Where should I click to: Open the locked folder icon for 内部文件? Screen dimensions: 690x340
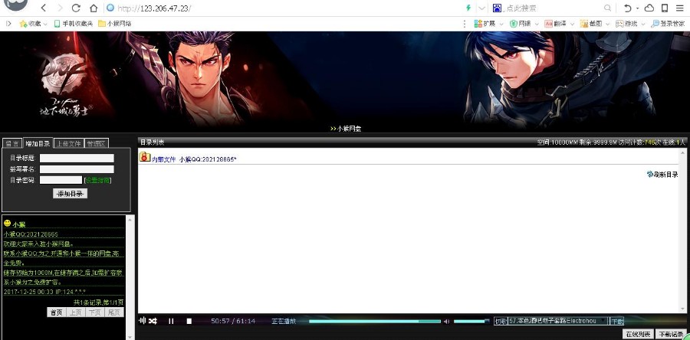pyautogui.click(x=145, y=156)
